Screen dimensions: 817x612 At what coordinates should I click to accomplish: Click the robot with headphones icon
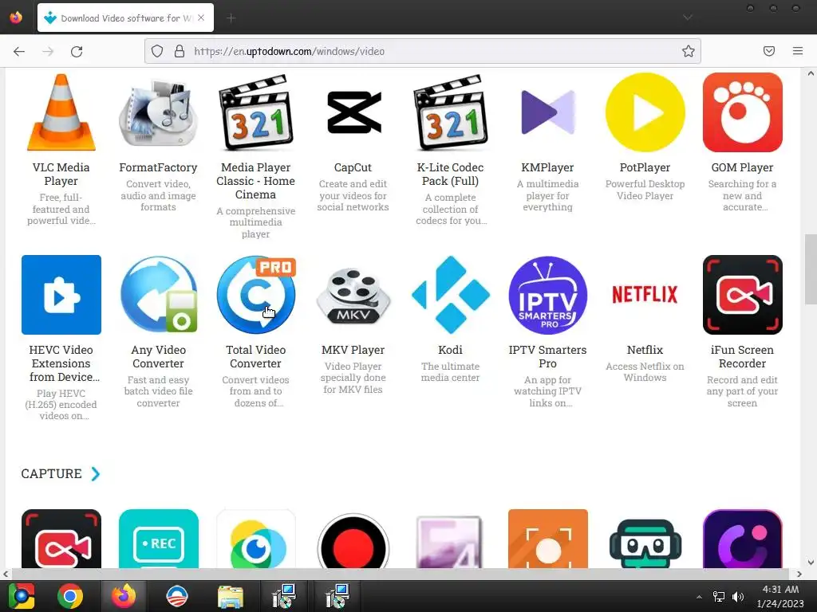645,543
